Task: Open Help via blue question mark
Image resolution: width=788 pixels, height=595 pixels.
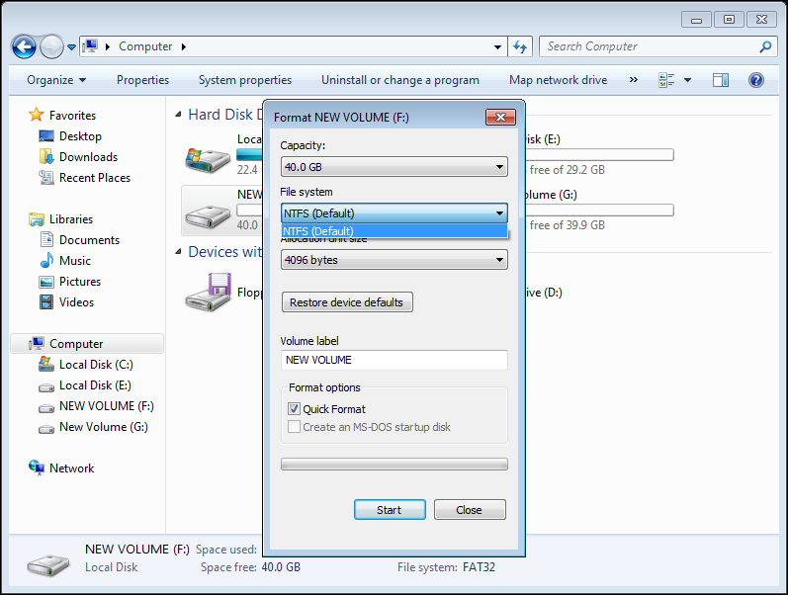Action: (755, 80)
